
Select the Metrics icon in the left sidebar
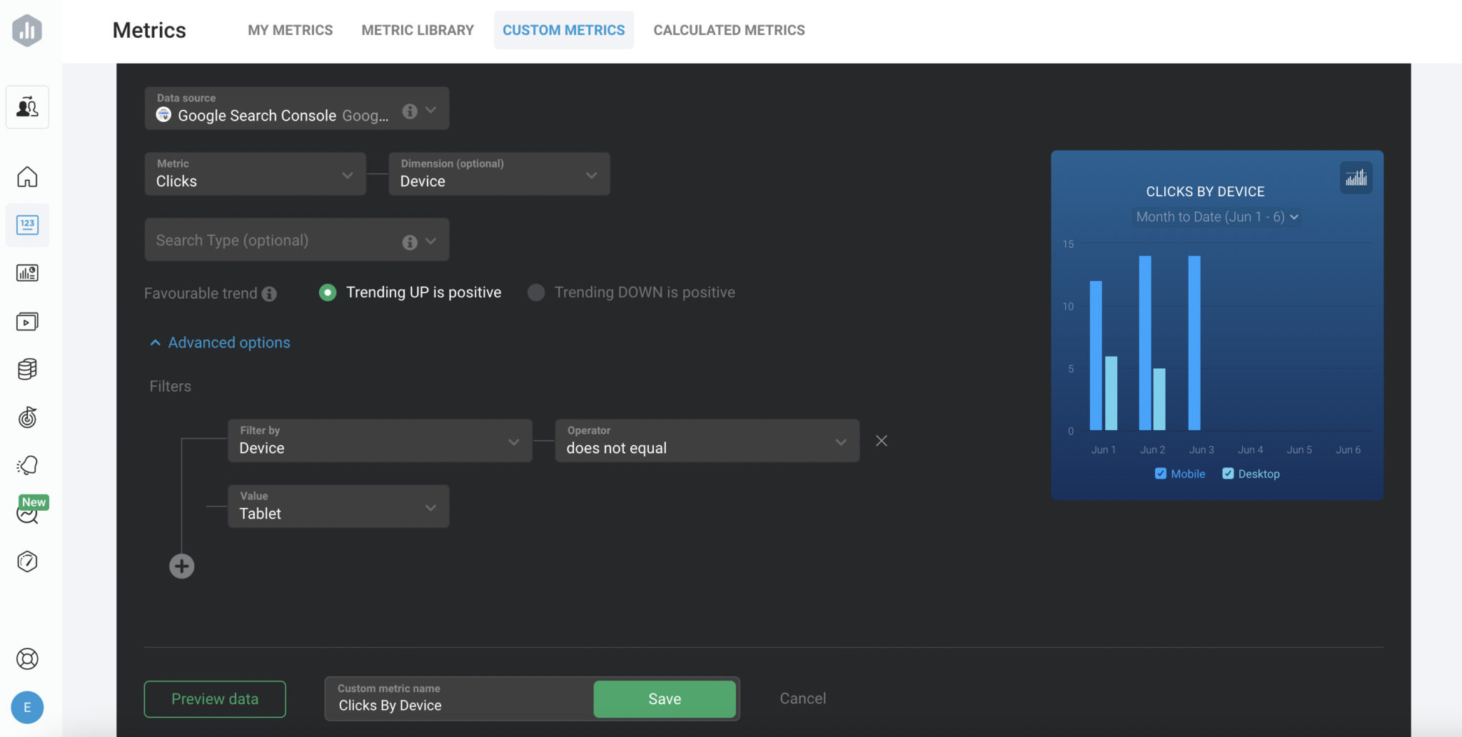(27, 225)
